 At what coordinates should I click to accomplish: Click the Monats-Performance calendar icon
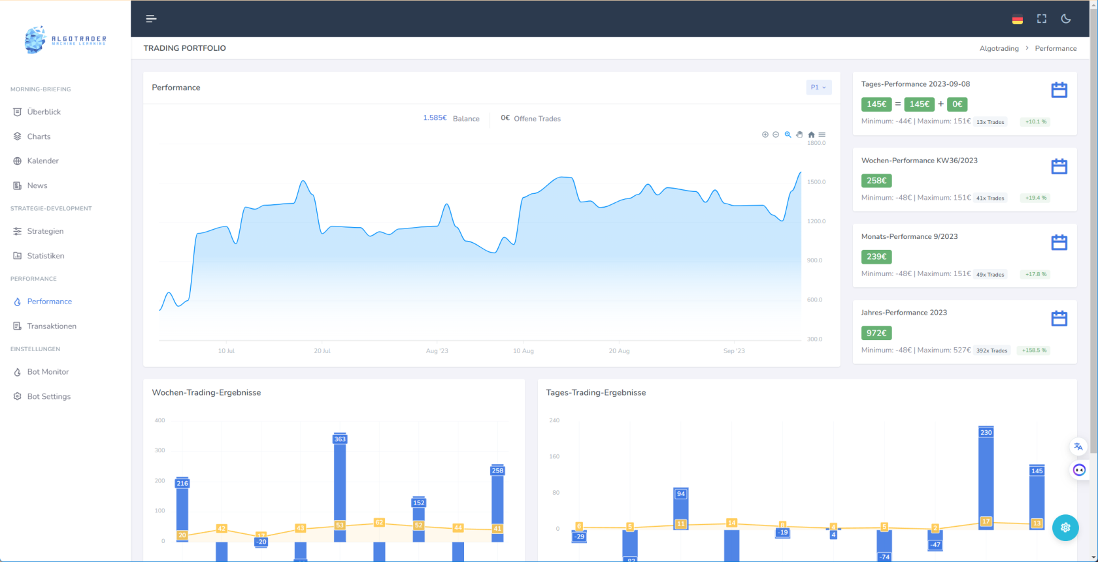tap(1059, 242)
